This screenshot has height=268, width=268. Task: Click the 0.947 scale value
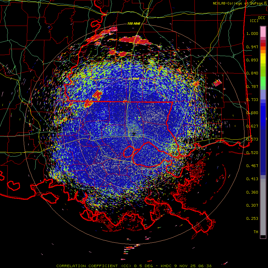(x=252, y=47)
